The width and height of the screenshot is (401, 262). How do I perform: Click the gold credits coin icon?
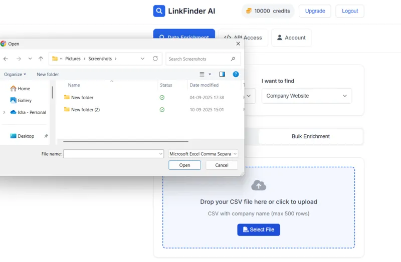tap(249, 11)
